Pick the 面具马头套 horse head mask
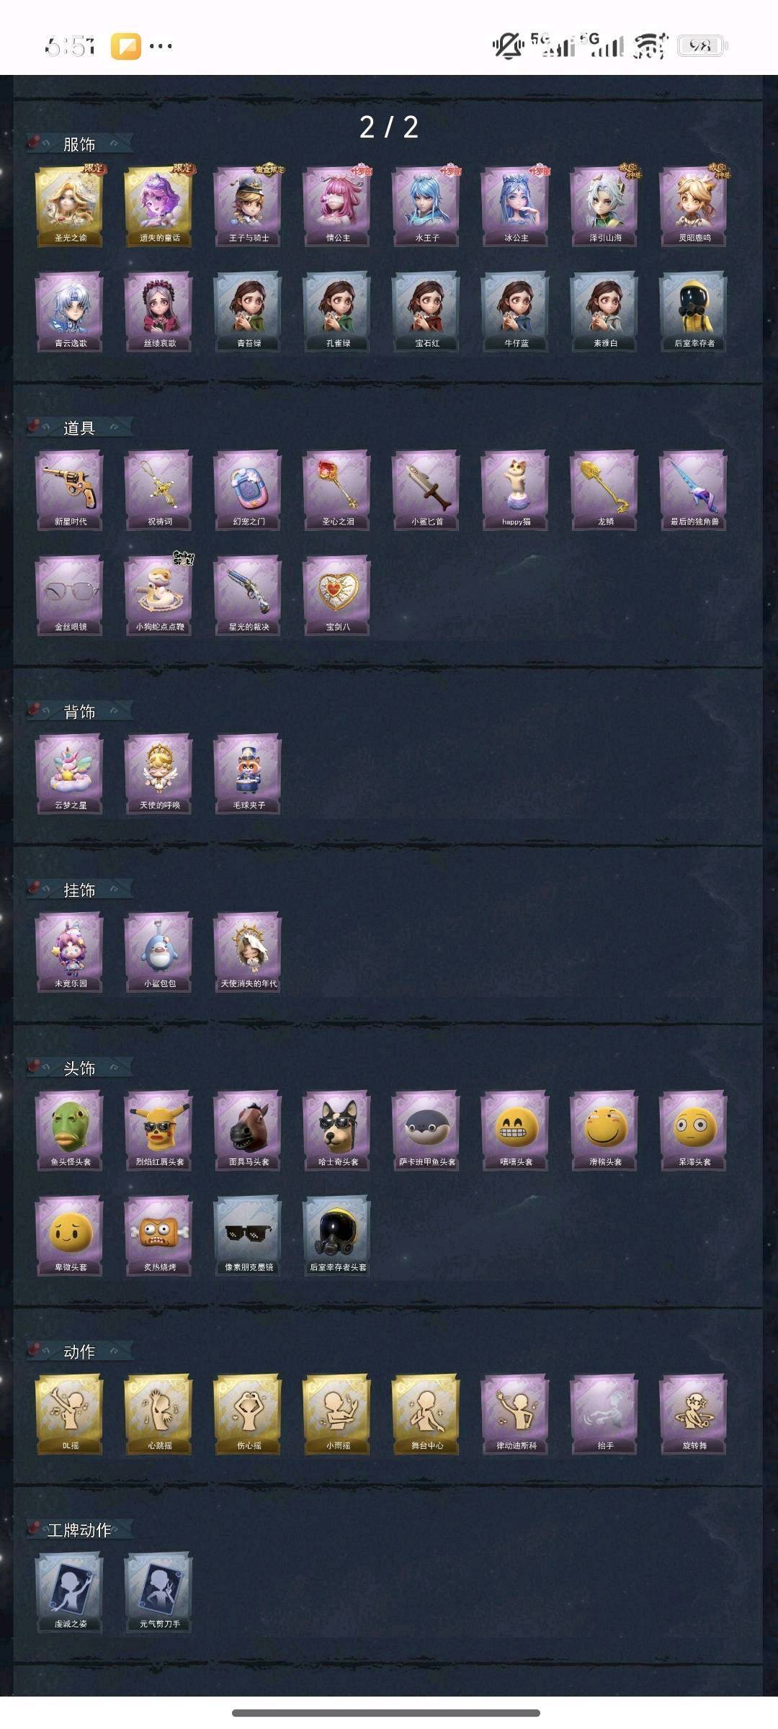The image size is (778, 1729). 248,1130
